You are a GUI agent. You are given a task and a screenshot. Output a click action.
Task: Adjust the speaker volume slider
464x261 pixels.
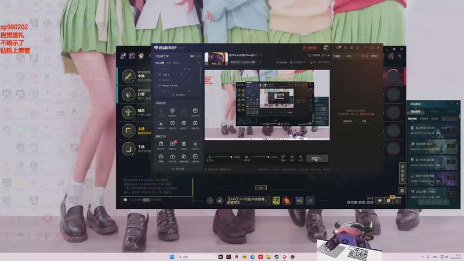pos(260,157)
